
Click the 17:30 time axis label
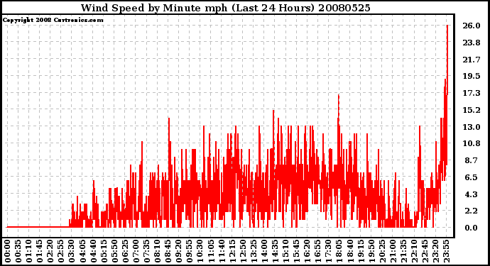(329, 251)
